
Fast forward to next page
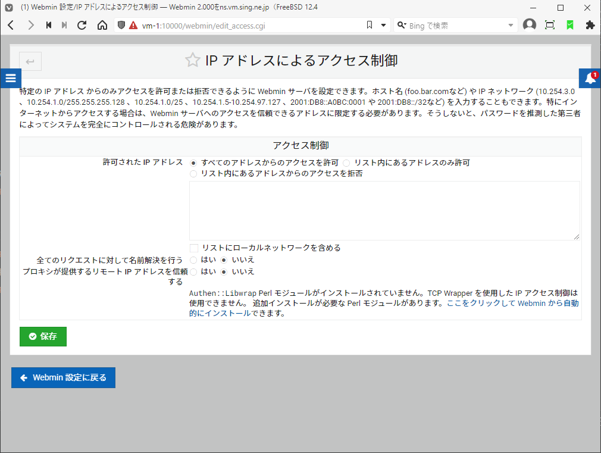[64, 26]
